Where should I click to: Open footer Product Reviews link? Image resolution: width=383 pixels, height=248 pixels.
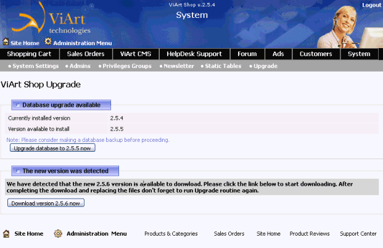(x=310, y=234)
